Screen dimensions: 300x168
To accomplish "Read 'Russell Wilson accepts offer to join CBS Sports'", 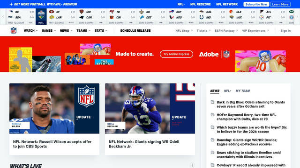I will tap(52, 144).
